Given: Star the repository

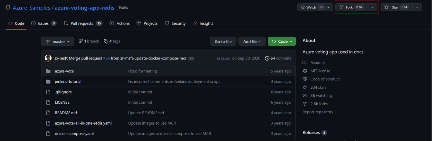Looking at the screenshot, I should (x=396, y=7).
